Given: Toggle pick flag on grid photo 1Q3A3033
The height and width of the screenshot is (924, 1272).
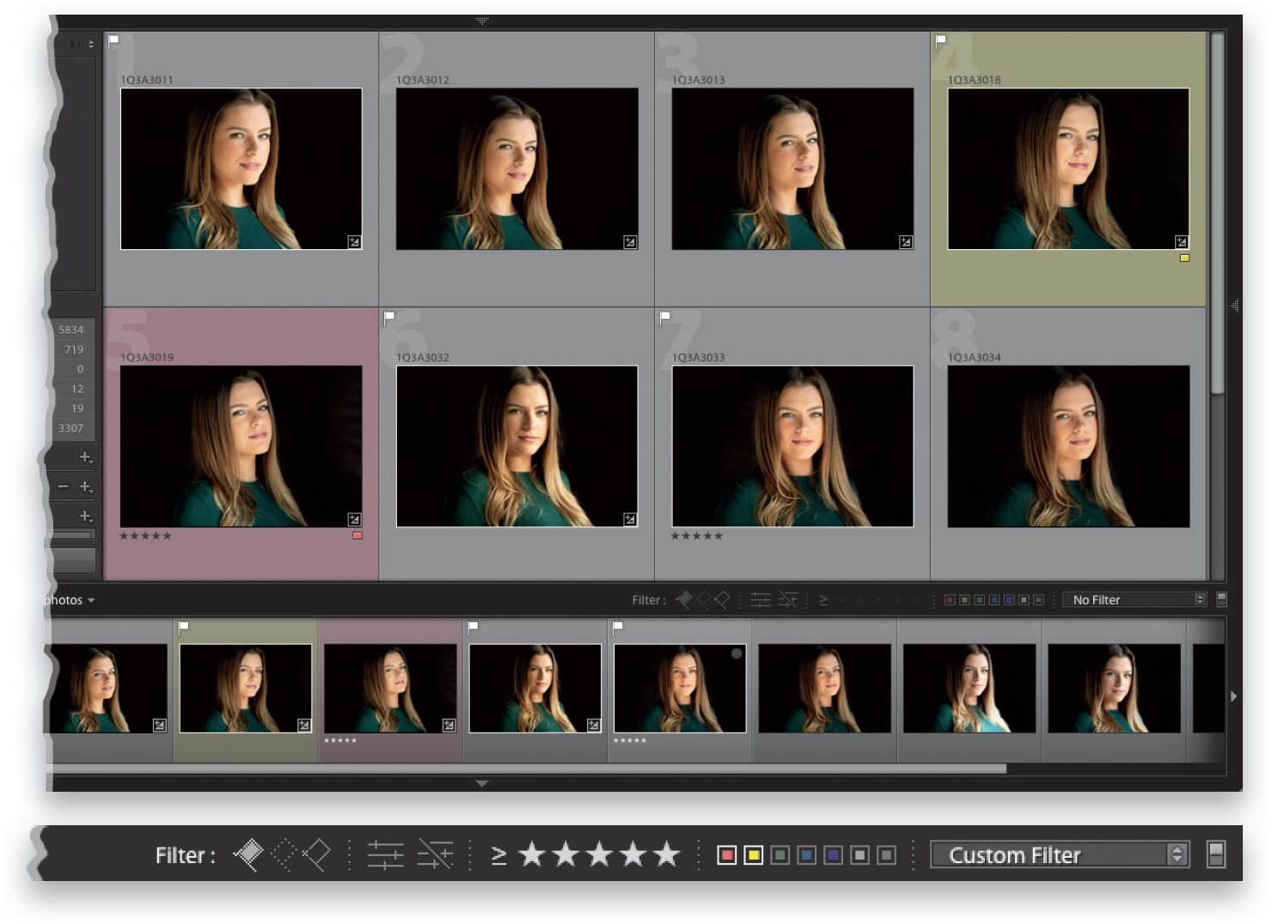Looking at the screenshot, I should 665,318.
